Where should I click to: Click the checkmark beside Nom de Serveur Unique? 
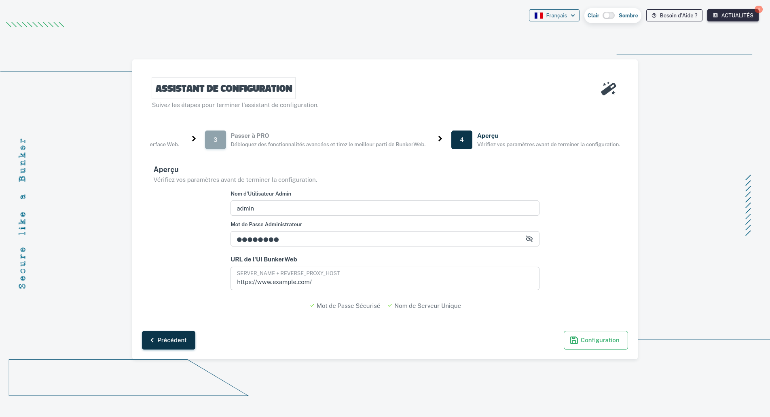(390, 305)
